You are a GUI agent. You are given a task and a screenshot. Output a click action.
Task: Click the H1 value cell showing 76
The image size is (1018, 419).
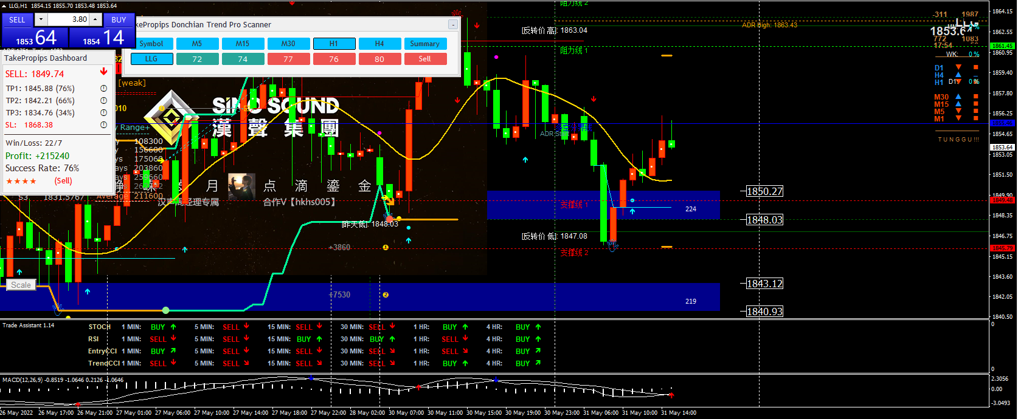(x=334, y=59)
